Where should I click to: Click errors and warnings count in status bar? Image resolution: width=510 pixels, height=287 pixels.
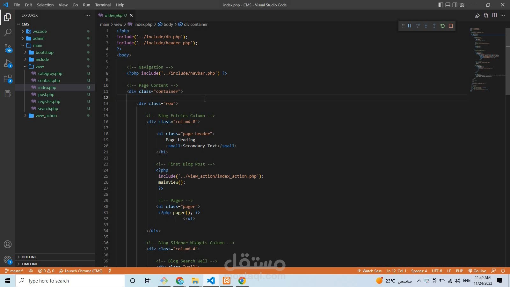click(46, 271)
